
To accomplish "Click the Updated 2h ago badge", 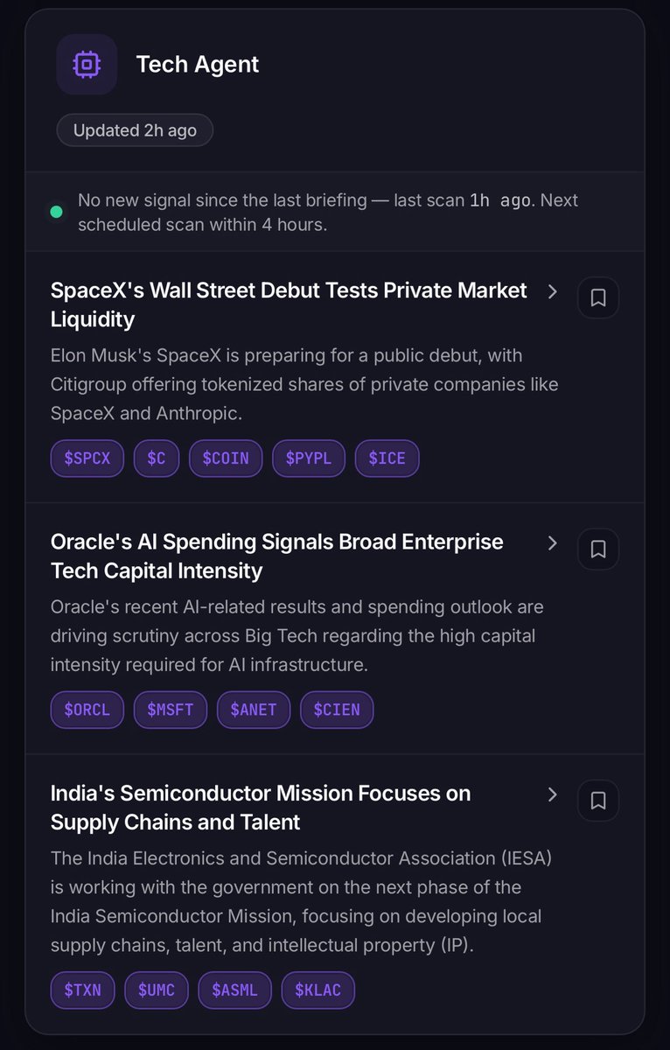I will click(135, 130).
